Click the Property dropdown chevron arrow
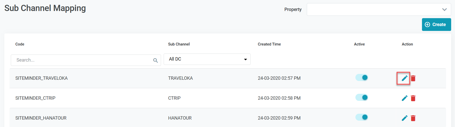The height and width of the screenshot is (127, 455). click(x=444, y=9)
